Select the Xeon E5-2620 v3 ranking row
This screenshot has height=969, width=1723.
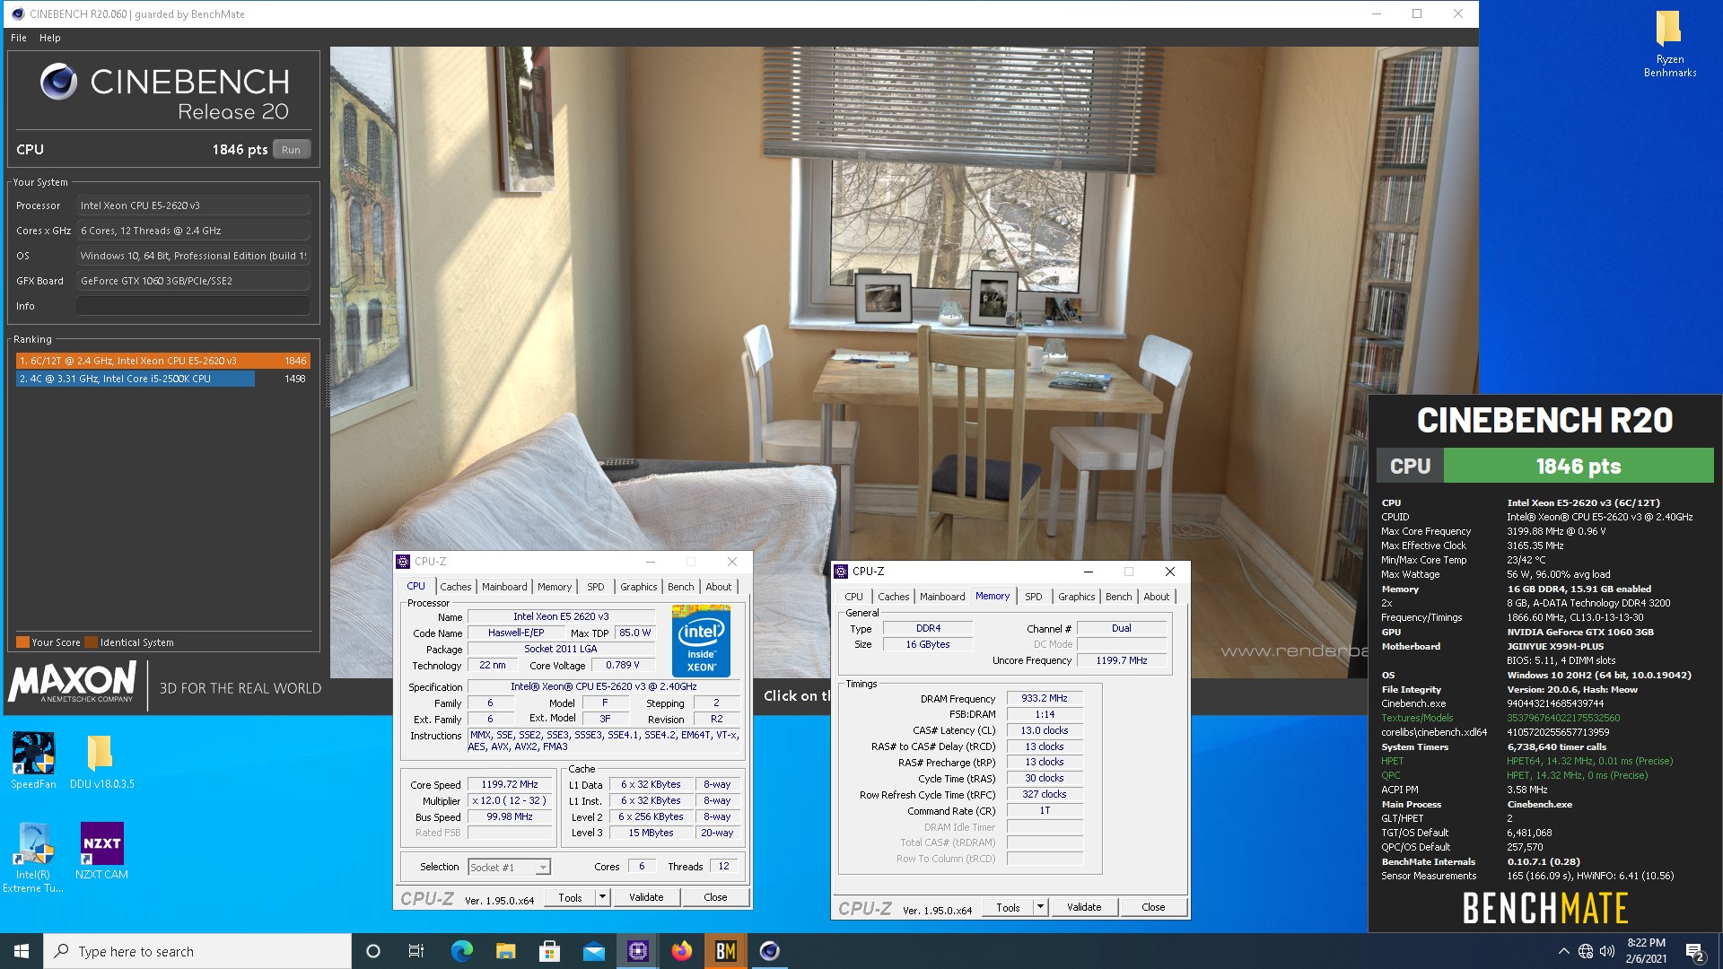point(162,361)
